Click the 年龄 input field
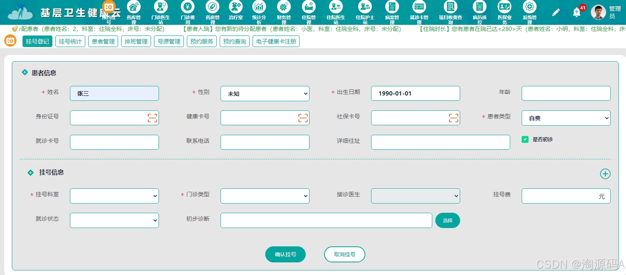This screenshot has height=275, width=626. click(x=566, y=93)
